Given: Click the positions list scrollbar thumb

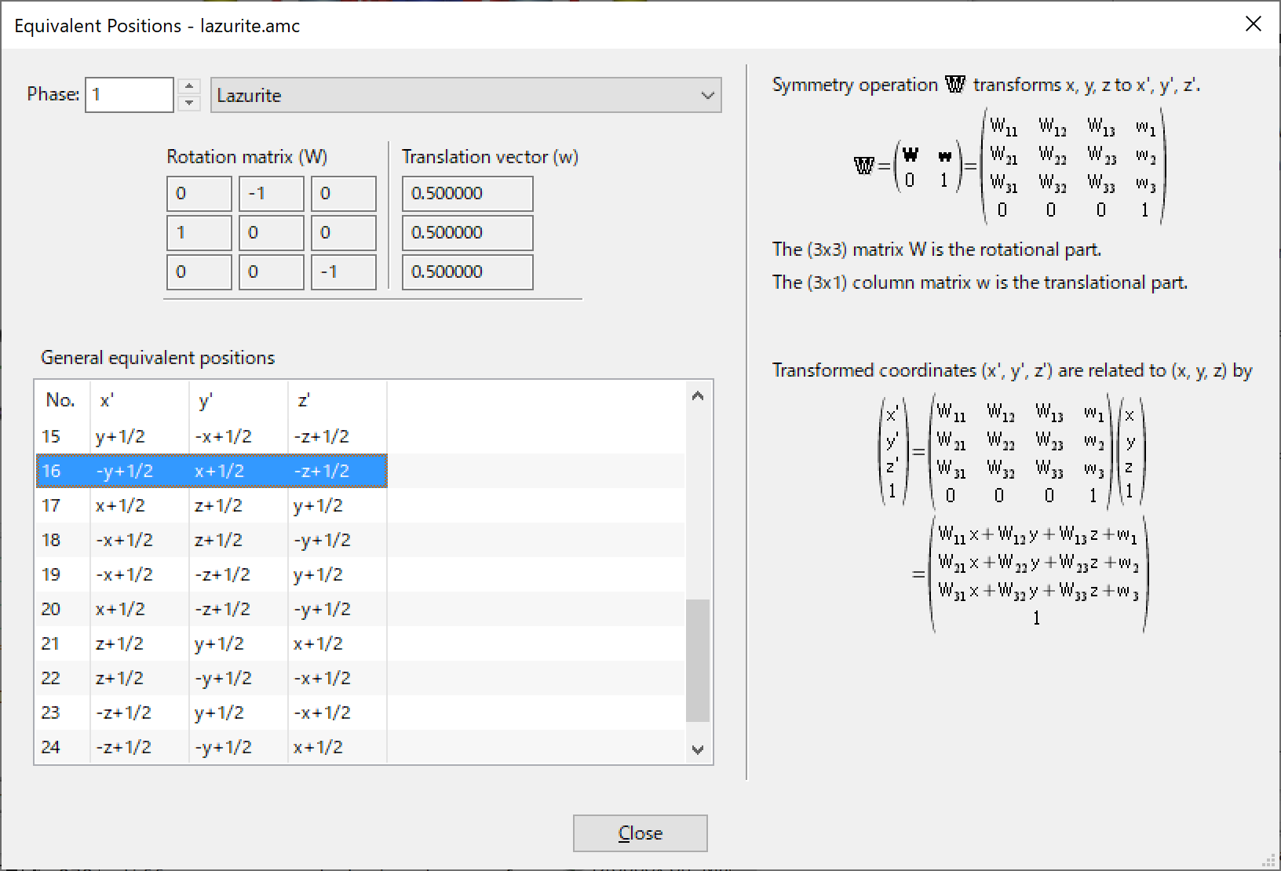Looking at the screenshot, I should coord(697,660).
